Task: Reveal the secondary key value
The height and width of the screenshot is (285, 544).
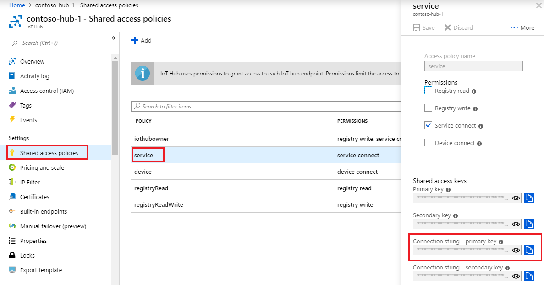Action: 516,224
